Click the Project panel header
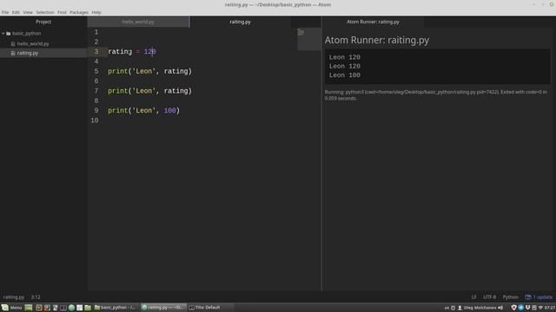 pos(43,22)
